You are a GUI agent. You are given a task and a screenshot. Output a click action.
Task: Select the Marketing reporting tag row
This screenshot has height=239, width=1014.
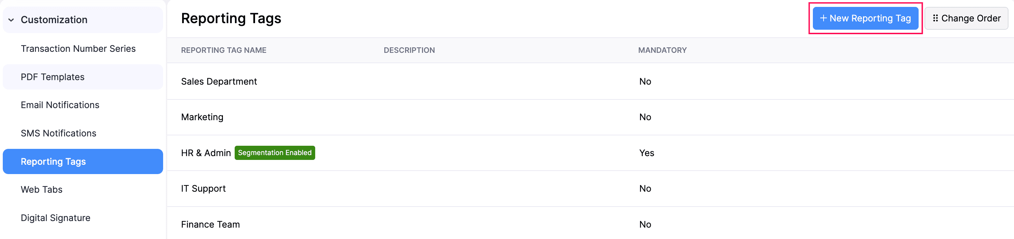click(x=202, y=117)
